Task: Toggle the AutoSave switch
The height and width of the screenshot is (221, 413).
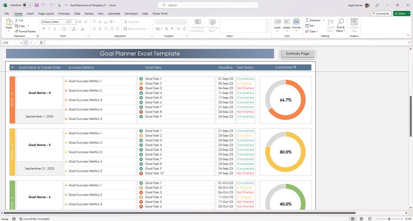Action: pos(27,5)
